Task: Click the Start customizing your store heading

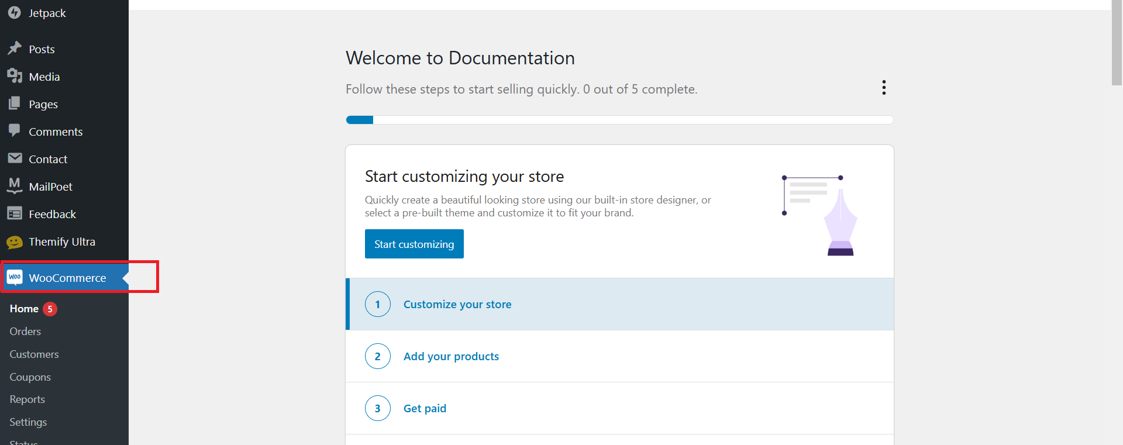Action: coord(464,176)
